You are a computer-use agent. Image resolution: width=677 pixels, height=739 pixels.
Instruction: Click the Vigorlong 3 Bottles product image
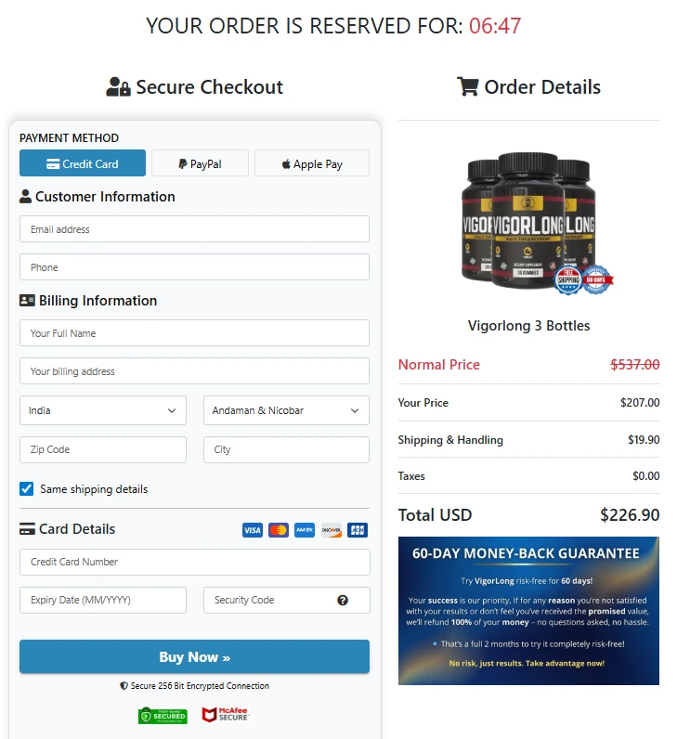(x=535, y=224)
